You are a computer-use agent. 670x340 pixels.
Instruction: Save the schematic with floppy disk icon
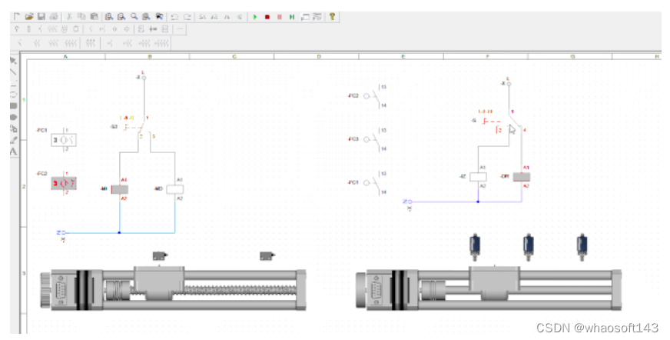[x=41, y=17]
